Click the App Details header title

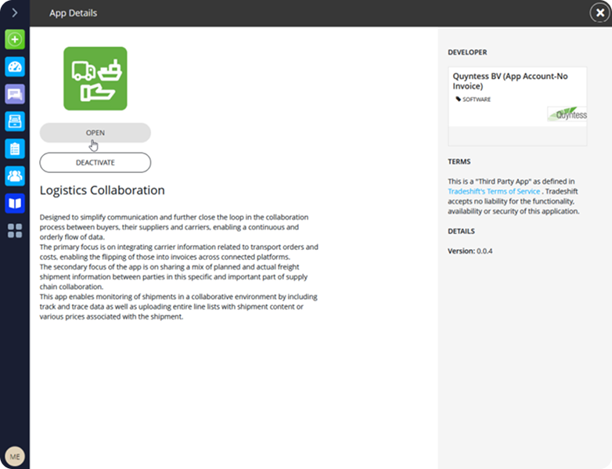pyautogui.click(x=73, y=13)
